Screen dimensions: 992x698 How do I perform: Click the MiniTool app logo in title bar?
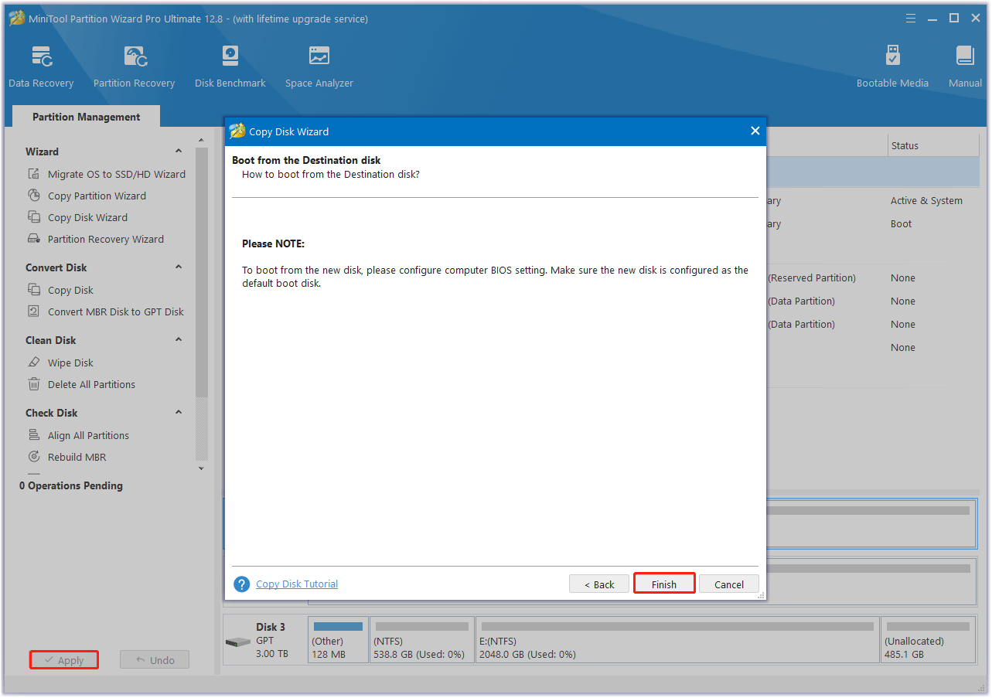[17, 18]
